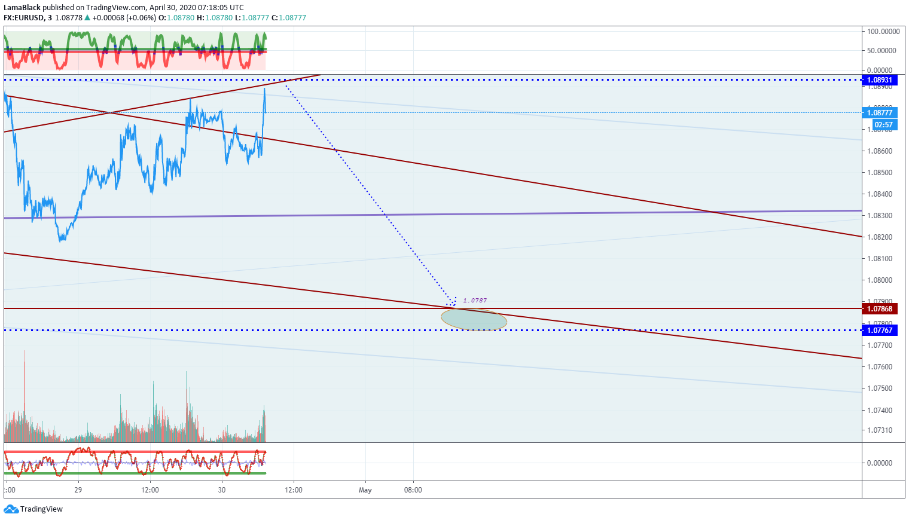Select the blue 1.07767 price label
This screenshot has width=909, height=520.
pyautogui.click(x=880, y=331)
